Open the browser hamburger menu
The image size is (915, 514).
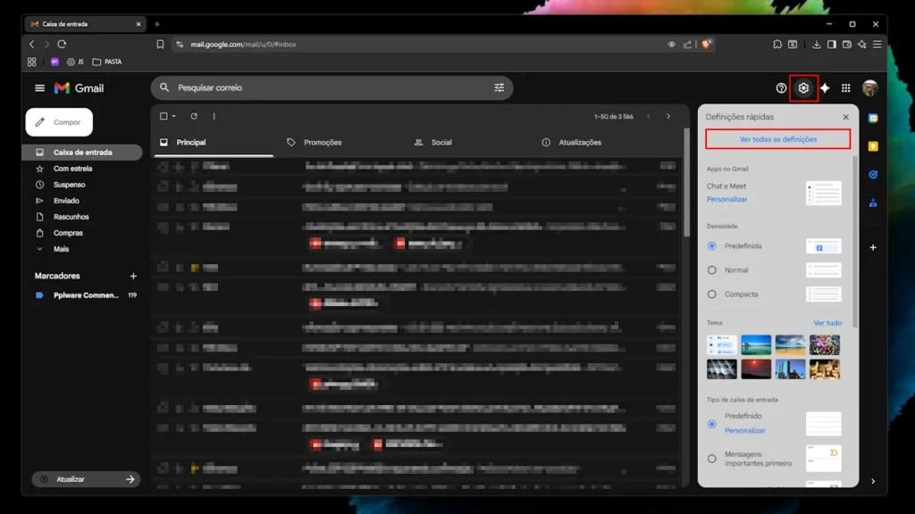click(x=877, y=45)
